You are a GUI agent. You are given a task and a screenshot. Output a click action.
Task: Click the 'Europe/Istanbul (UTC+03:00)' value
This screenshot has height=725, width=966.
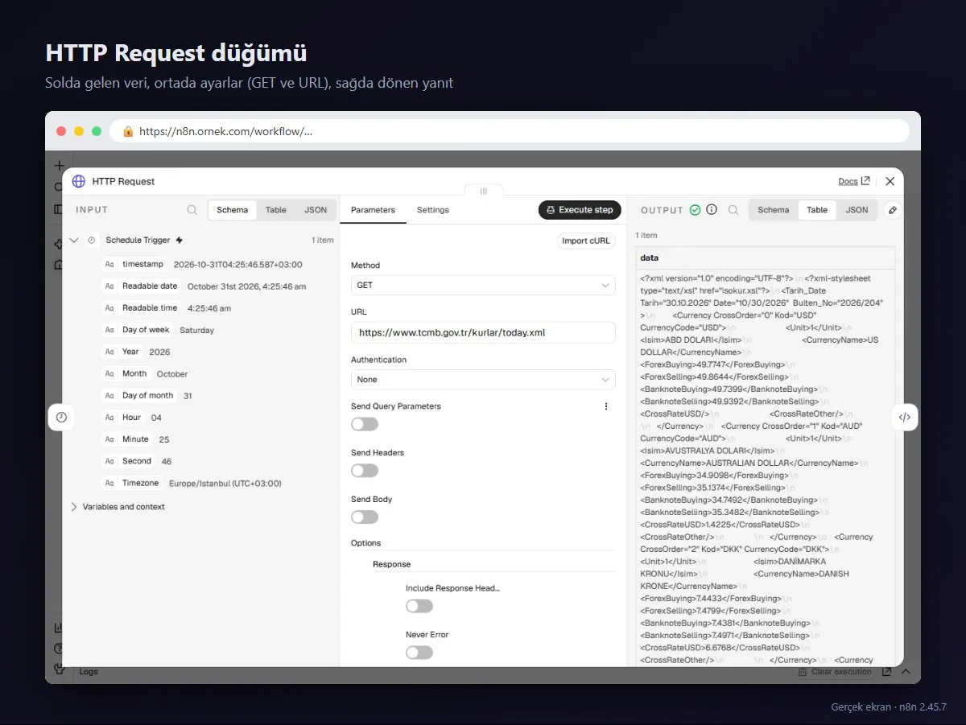pos(225,484)
